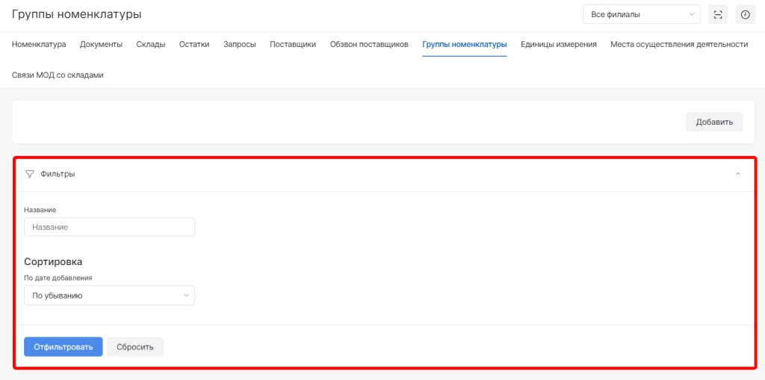The image size is (765, 380).
Task: Click the Добавить button
Action: pyautogui.click(x=714, y=122)
